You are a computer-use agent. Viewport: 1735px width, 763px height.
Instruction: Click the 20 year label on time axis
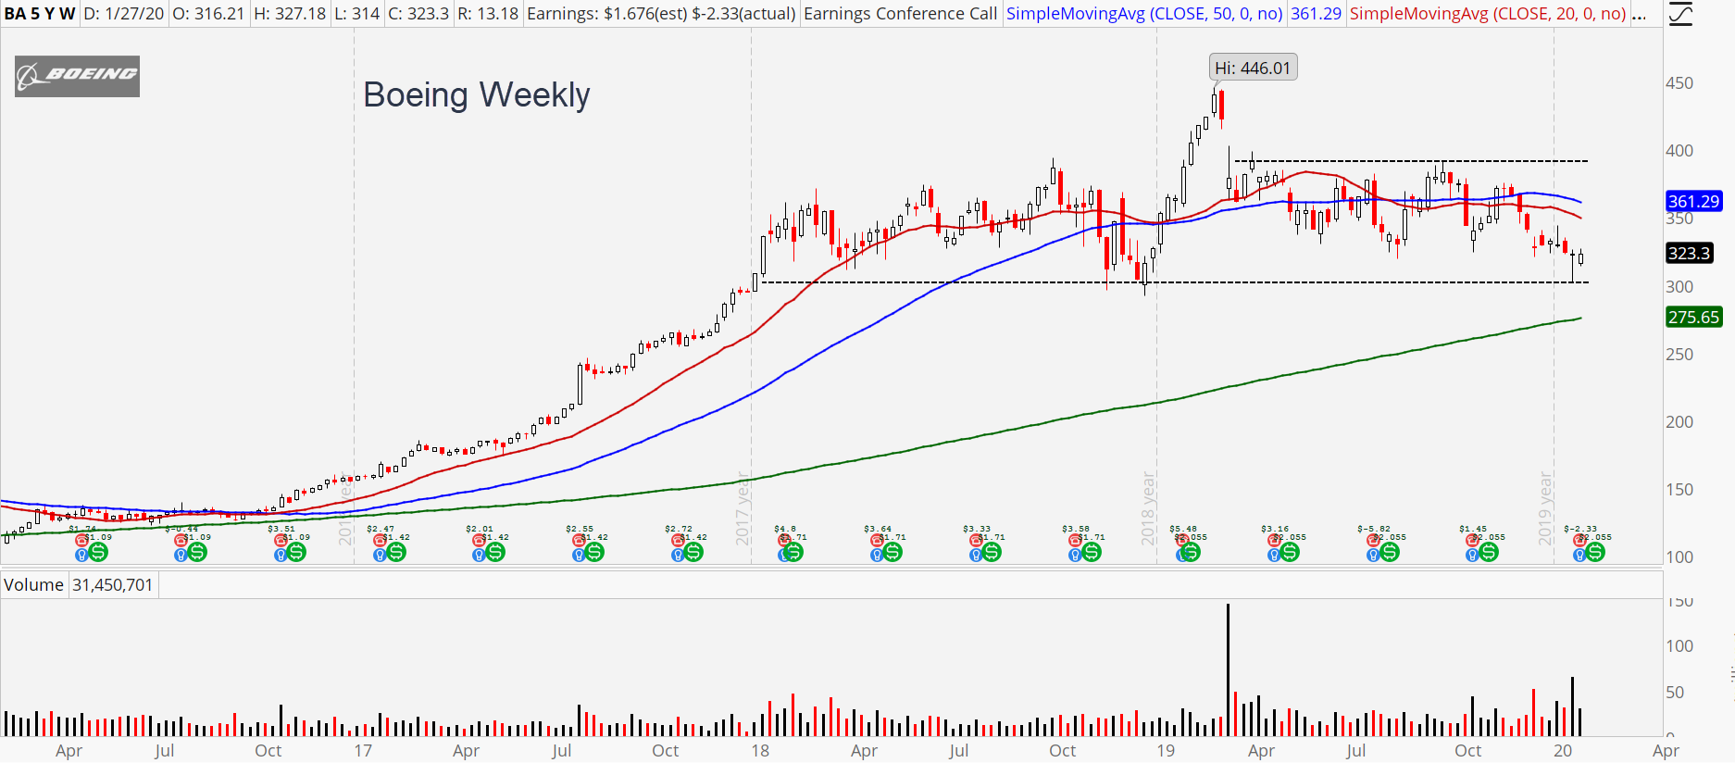[x=1563, y=751]
